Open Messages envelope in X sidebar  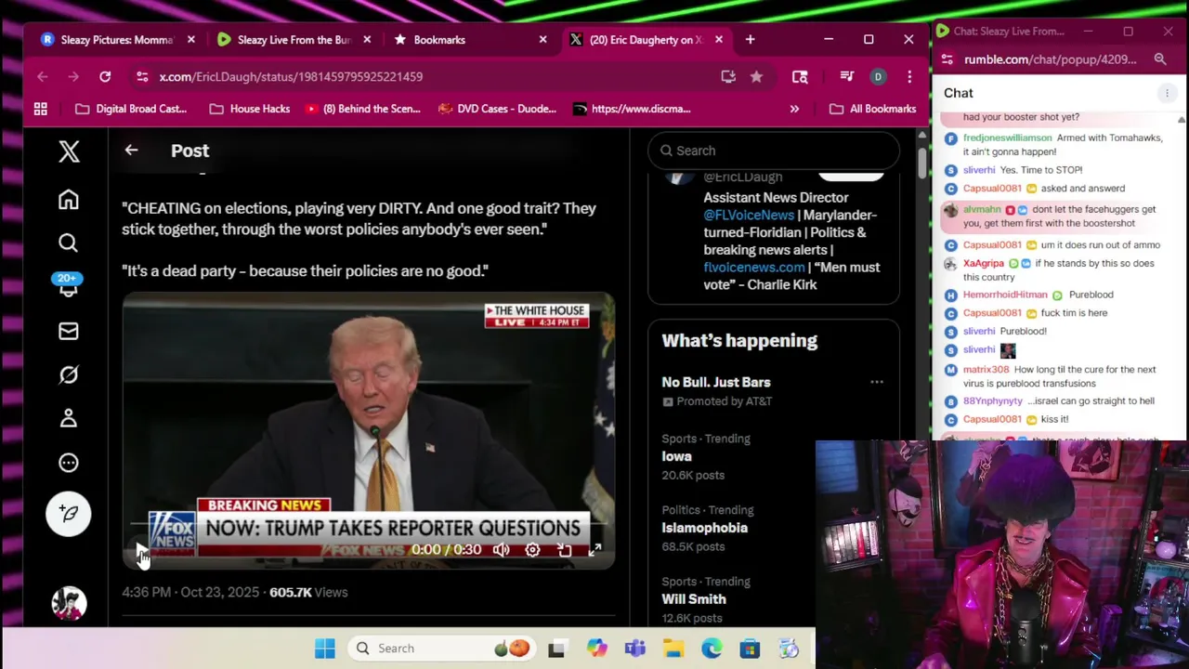pos(69,332)
